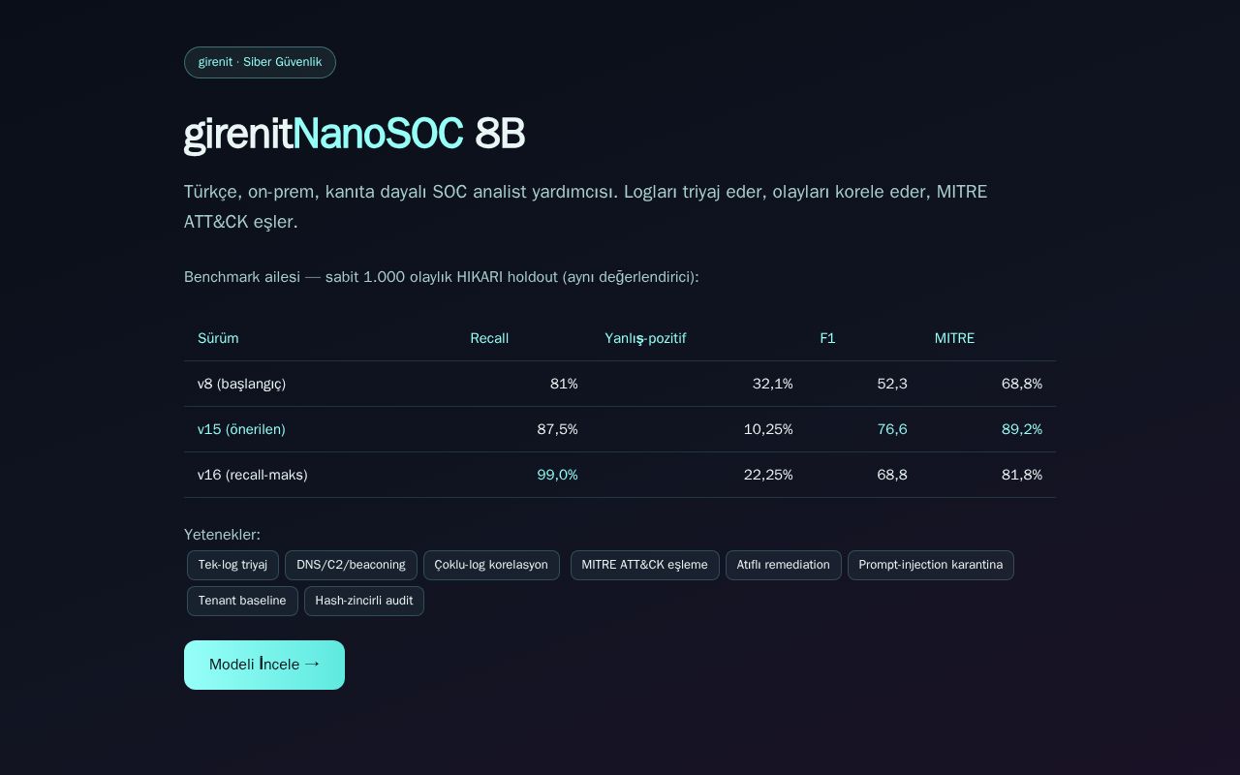1240x775 pixels.
Task: Click the 89,2% MITRE value
Action: pos(1022,429)
